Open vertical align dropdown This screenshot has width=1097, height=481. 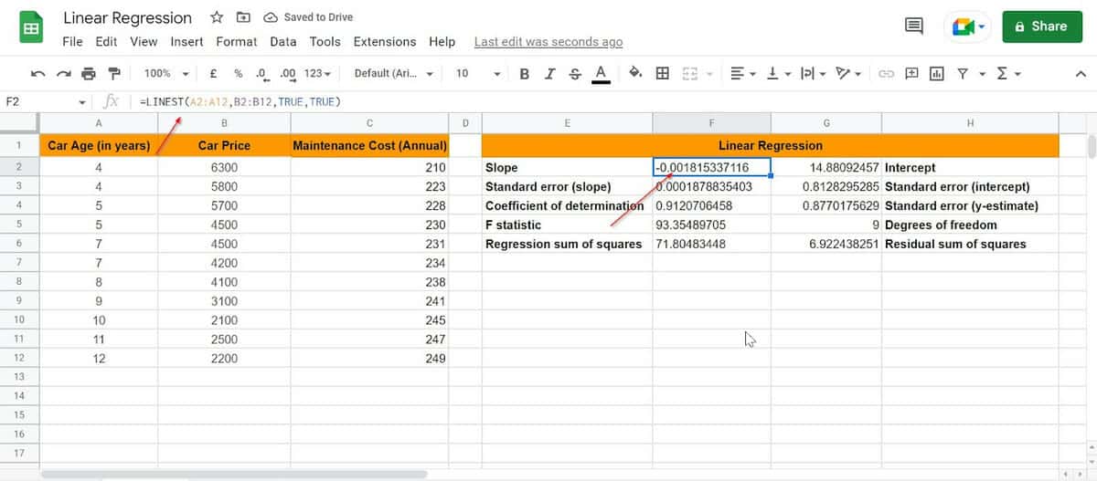[x=778, y=73]
